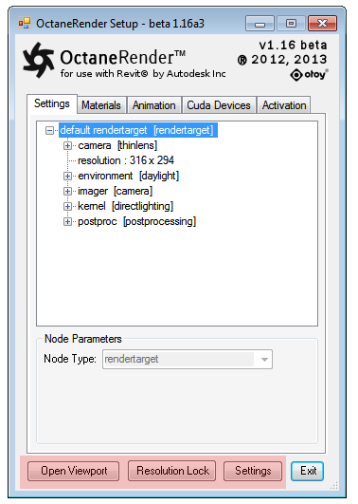Select the imager [camera] tree item

(115, 191)
